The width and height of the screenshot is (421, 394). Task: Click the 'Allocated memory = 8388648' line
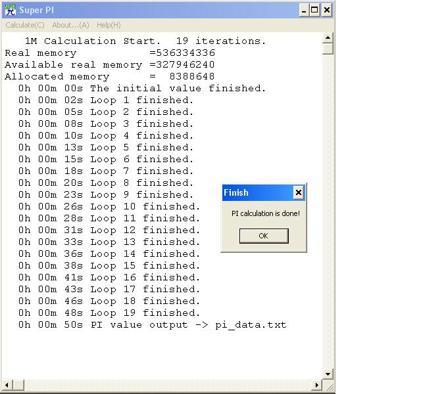[x=110, y=76]
